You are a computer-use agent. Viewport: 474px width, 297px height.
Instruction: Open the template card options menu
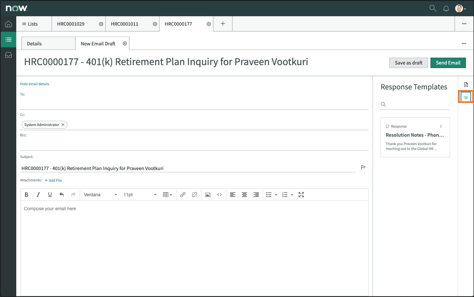pyautogui.click(x=441, y=126)
